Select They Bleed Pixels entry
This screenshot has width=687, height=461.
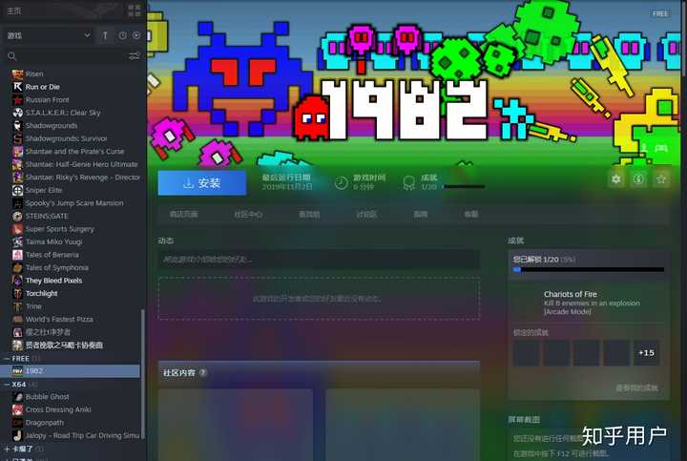(53, 281)
